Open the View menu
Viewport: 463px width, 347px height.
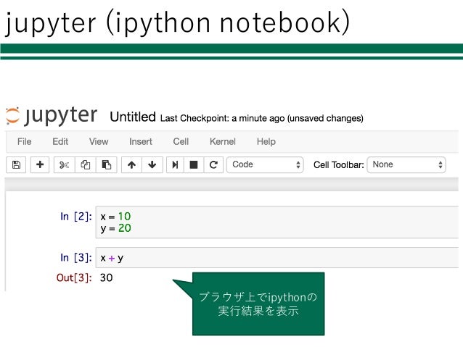click(x=99, y=141)
